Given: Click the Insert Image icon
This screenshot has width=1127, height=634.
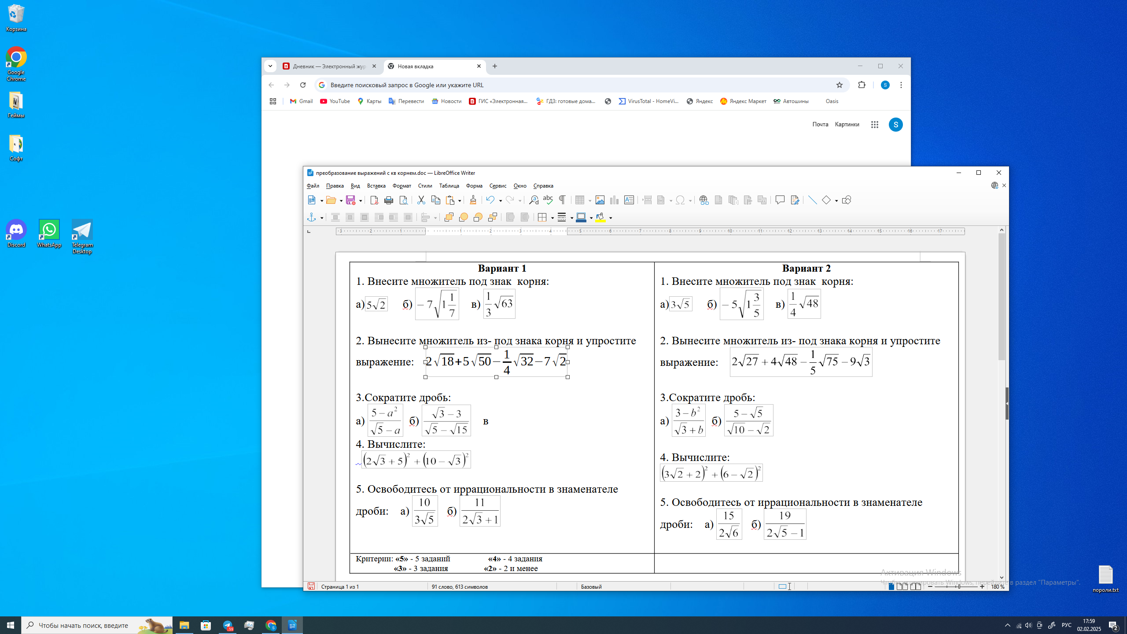Looking at the screenshot, I should pyautogui.click(x=600, y=200).
